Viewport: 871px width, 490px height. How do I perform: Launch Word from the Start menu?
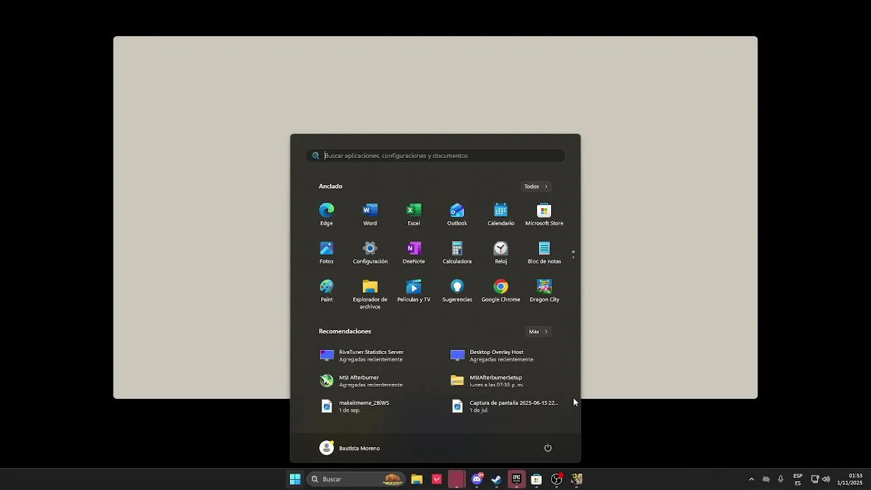(x=370, y=214)
